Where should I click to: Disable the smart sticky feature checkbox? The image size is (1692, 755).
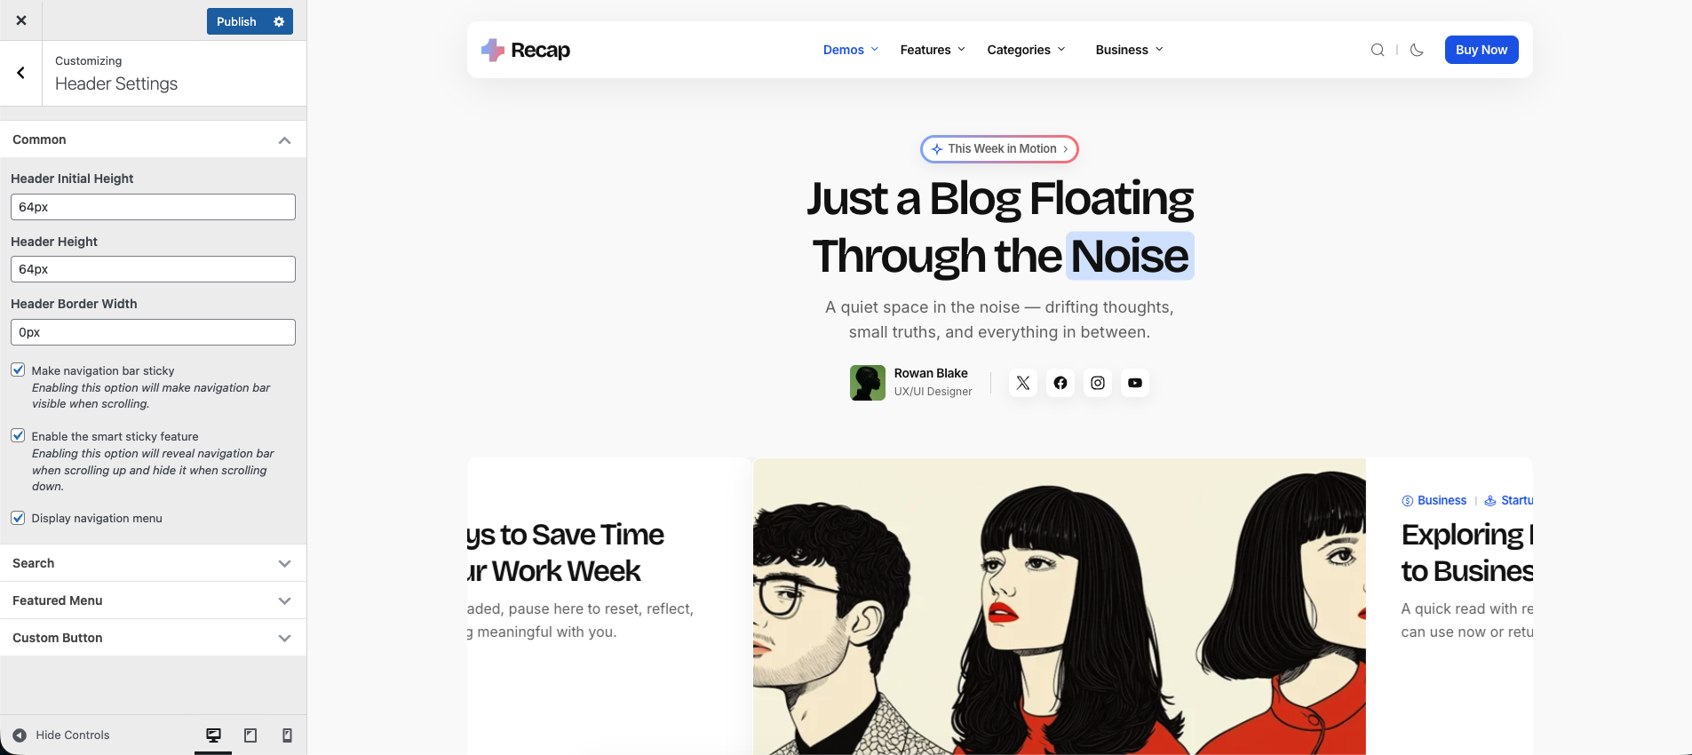coord(18,436)
